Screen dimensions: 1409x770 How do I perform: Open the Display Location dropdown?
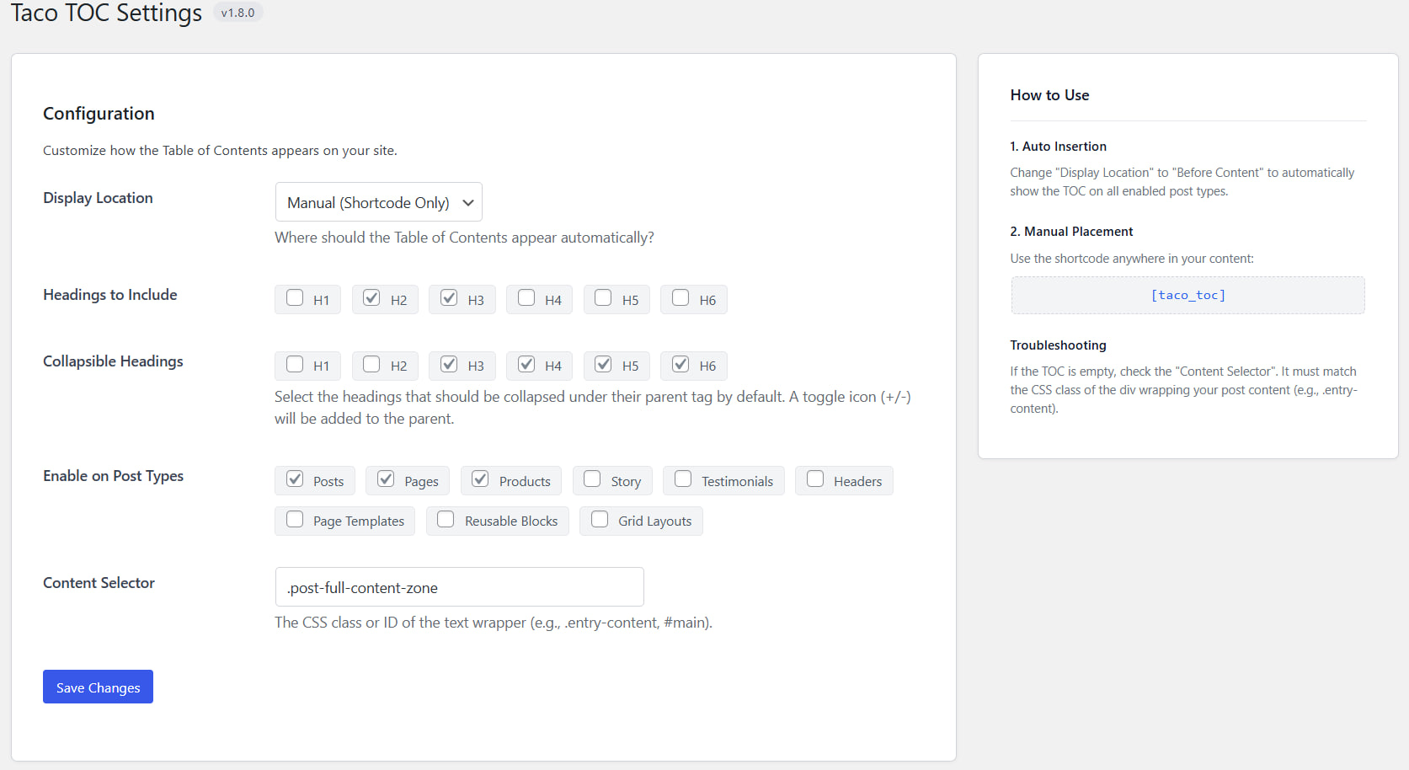click(378, 202)
